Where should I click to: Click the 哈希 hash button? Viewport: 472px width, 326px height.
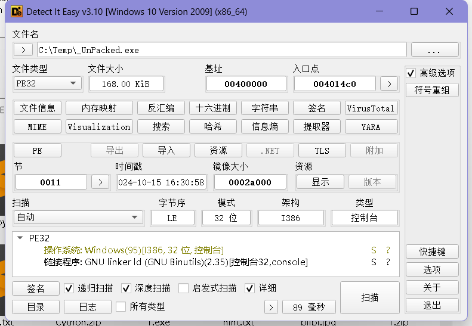coord(213,126)
